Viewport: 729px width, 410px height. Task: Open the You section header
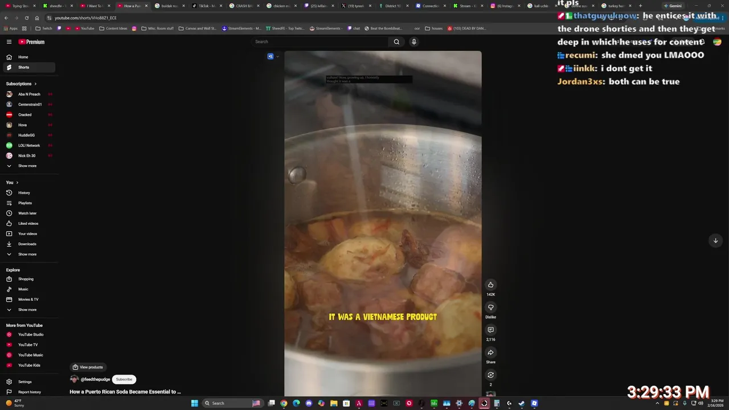[x=12, y=182]
